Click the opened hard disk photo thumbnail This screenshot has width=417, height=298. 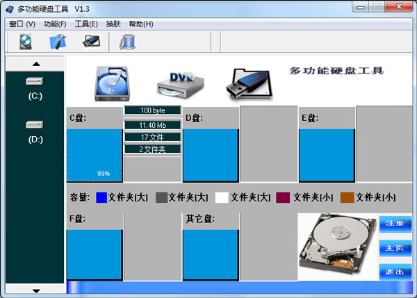tap(337, 244)
